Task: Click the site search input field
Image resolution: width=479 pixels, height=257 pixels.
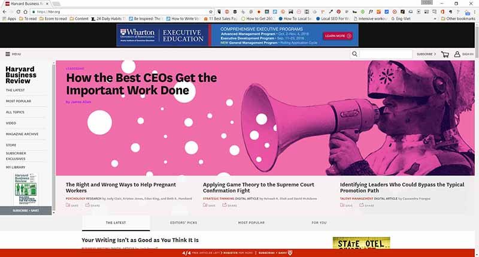Action: tap(386, 54)
